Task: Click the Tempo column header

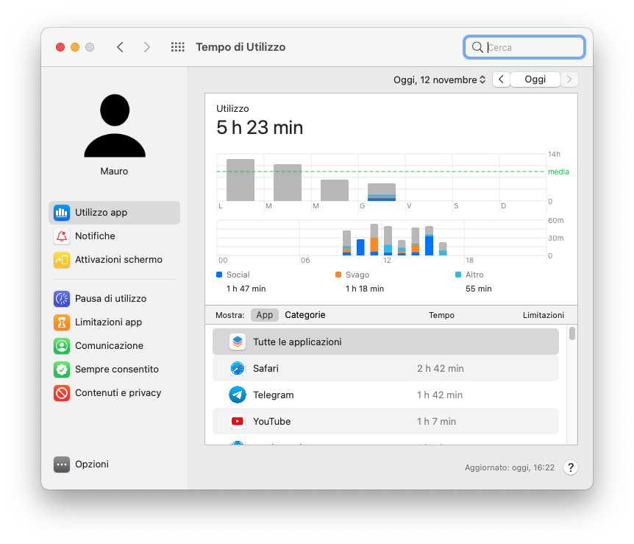Action: 441,315
